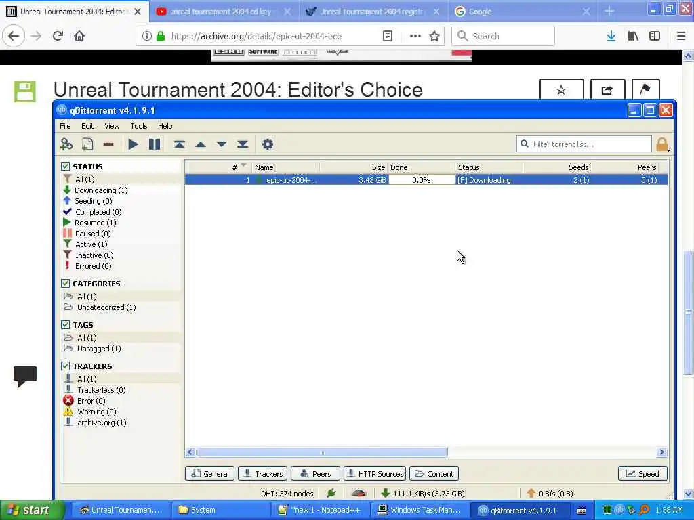
Task: Click the archive.org flag button
Action: [645, 90]
